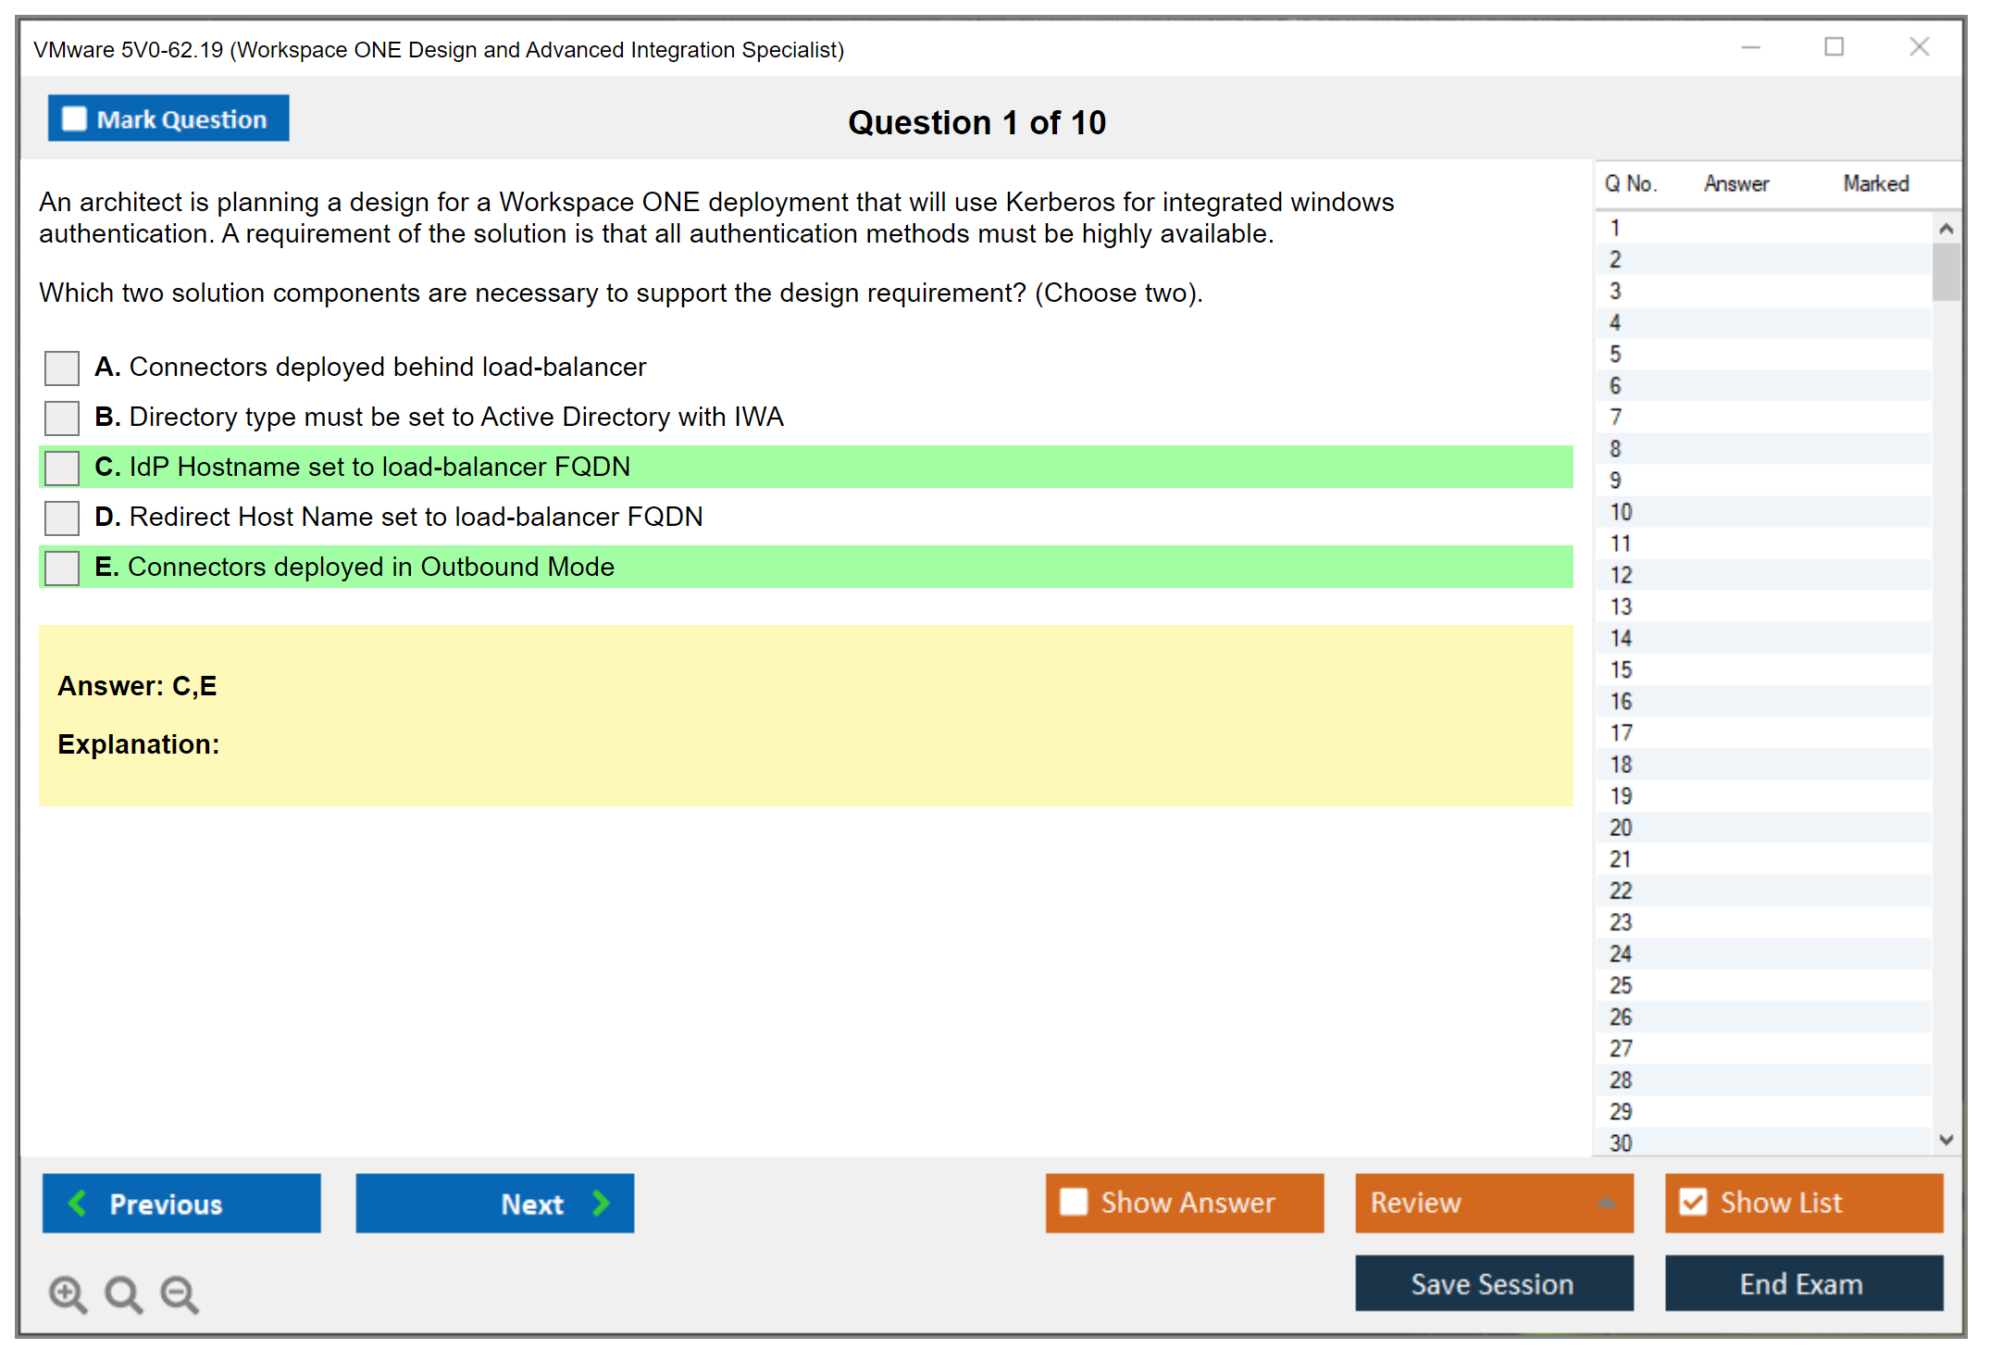Check option A Connectors behind load-balancer
Image resolution: width=1990 pixels, height=1361 pixels.
pyautogui.click(x=62, y=368)
